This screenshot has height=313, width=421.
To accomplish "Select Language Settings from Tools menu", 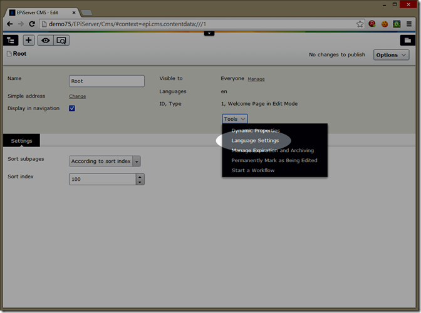I will [x=255, y=140].
